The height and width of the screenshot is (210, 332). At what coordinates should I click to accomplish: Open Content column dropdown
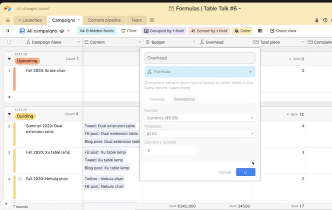tap(140, 42)
